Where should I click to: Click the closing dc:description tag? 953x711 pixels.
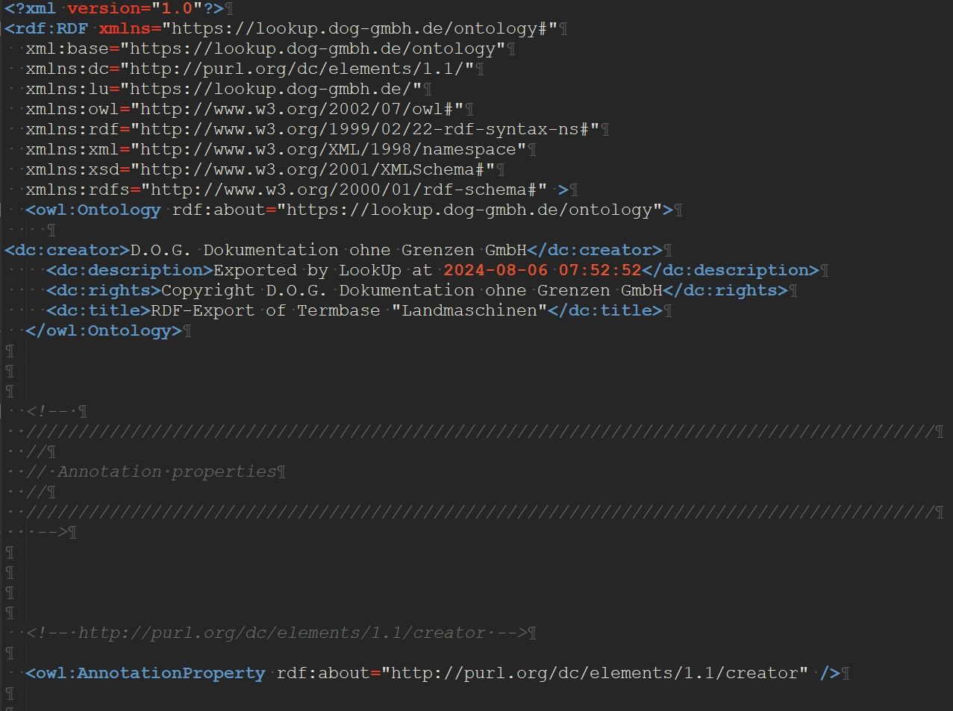coord(731,271)
